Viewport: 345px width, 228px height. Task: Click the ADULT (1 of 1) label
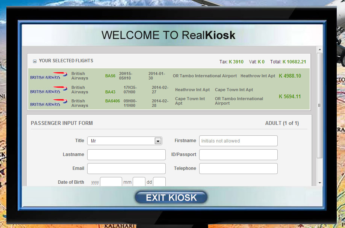[282, 123]
